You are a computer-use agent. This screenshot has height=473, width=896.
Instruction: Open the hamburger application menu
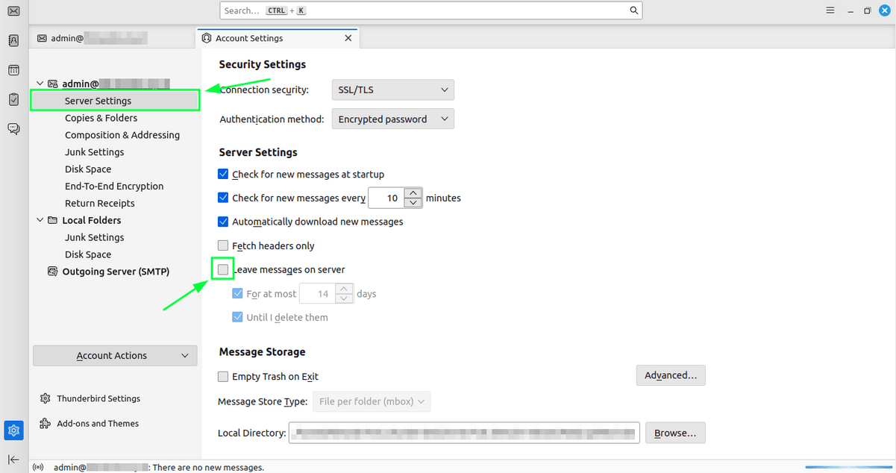(830, 10)
